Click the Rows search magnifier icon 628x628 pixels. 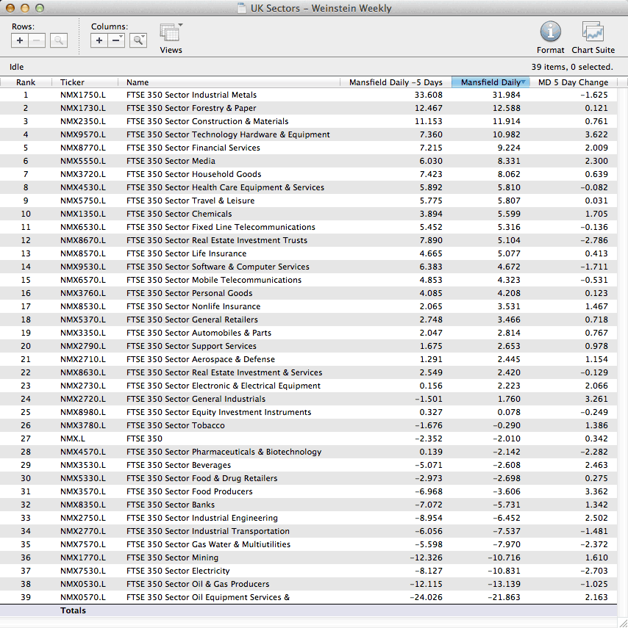pyautogui.click(x=59, y=41)
